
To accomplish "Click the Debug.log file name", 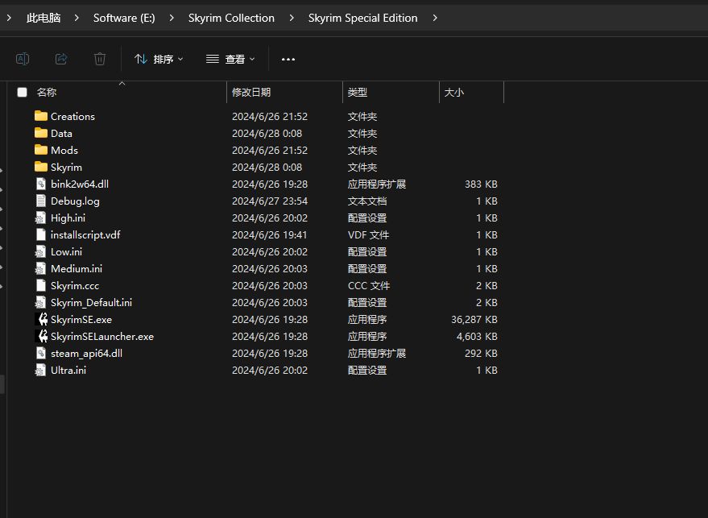I will (75, 201).
